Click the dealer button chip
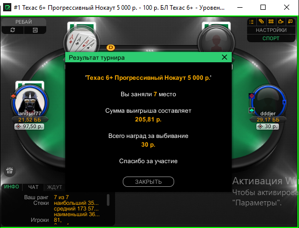The width and height of the screenshot is (299, 228). tap(110, 47)
